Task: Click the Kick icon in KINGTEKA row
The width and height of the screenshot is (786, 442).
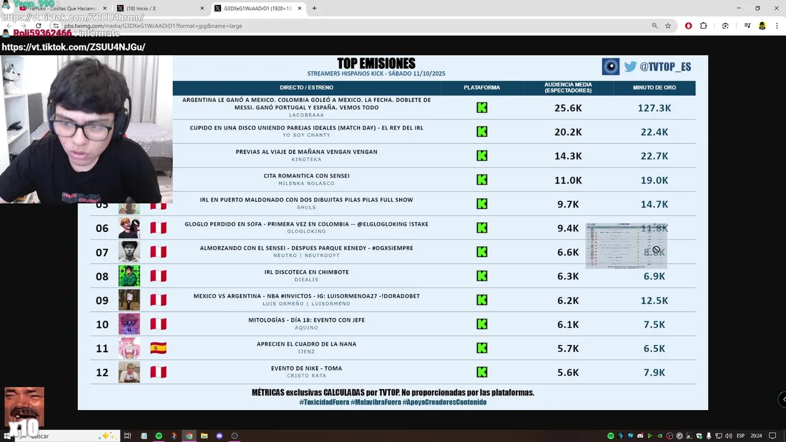Action: [482, 156]
